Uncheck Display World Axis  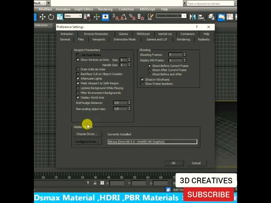pos(78,98)
